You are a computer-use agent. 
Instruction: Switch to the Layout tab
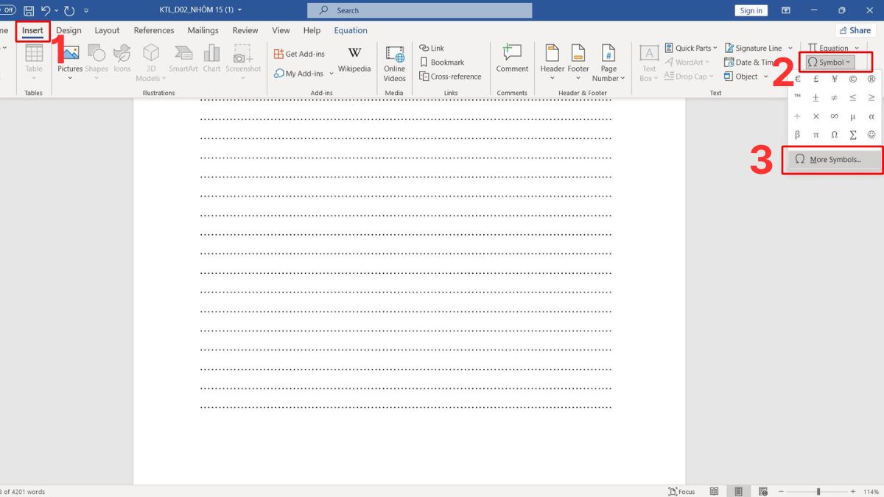[107, 30]
